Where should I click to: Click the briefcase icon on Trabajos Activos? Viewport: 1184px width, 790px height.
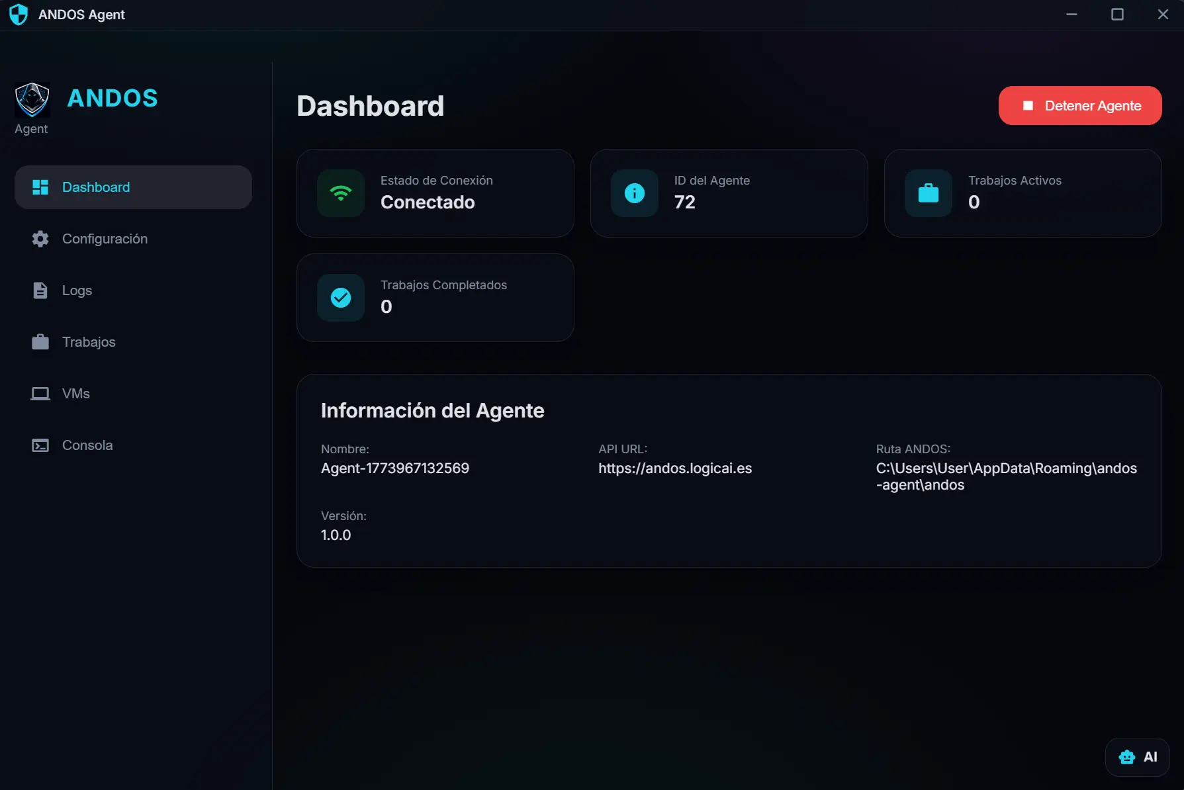pyautogui.click(x=928, y=193)
